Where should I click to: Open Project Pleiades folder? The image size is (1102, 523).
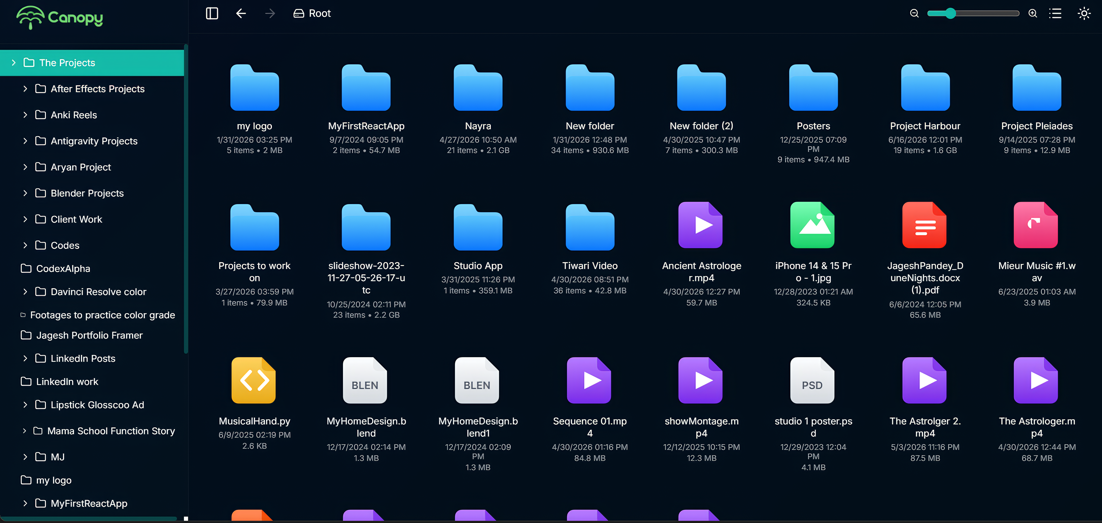(1037, 88)
